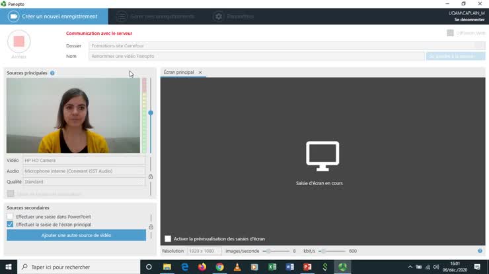The image size is (489, 274).
Task: Open Excel from the taskbar
Action: tap(272, 267)
